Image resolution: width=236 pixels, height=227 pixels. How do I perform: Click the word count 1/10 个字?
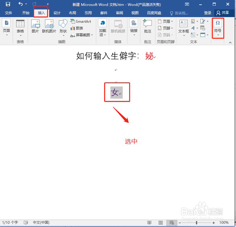point(10,223)
